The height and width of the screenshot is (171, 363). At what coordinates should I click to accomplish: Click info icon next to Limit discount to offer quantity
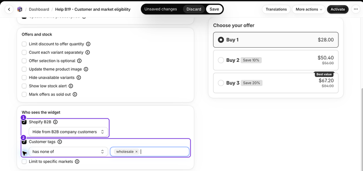(x=88, y=44)
